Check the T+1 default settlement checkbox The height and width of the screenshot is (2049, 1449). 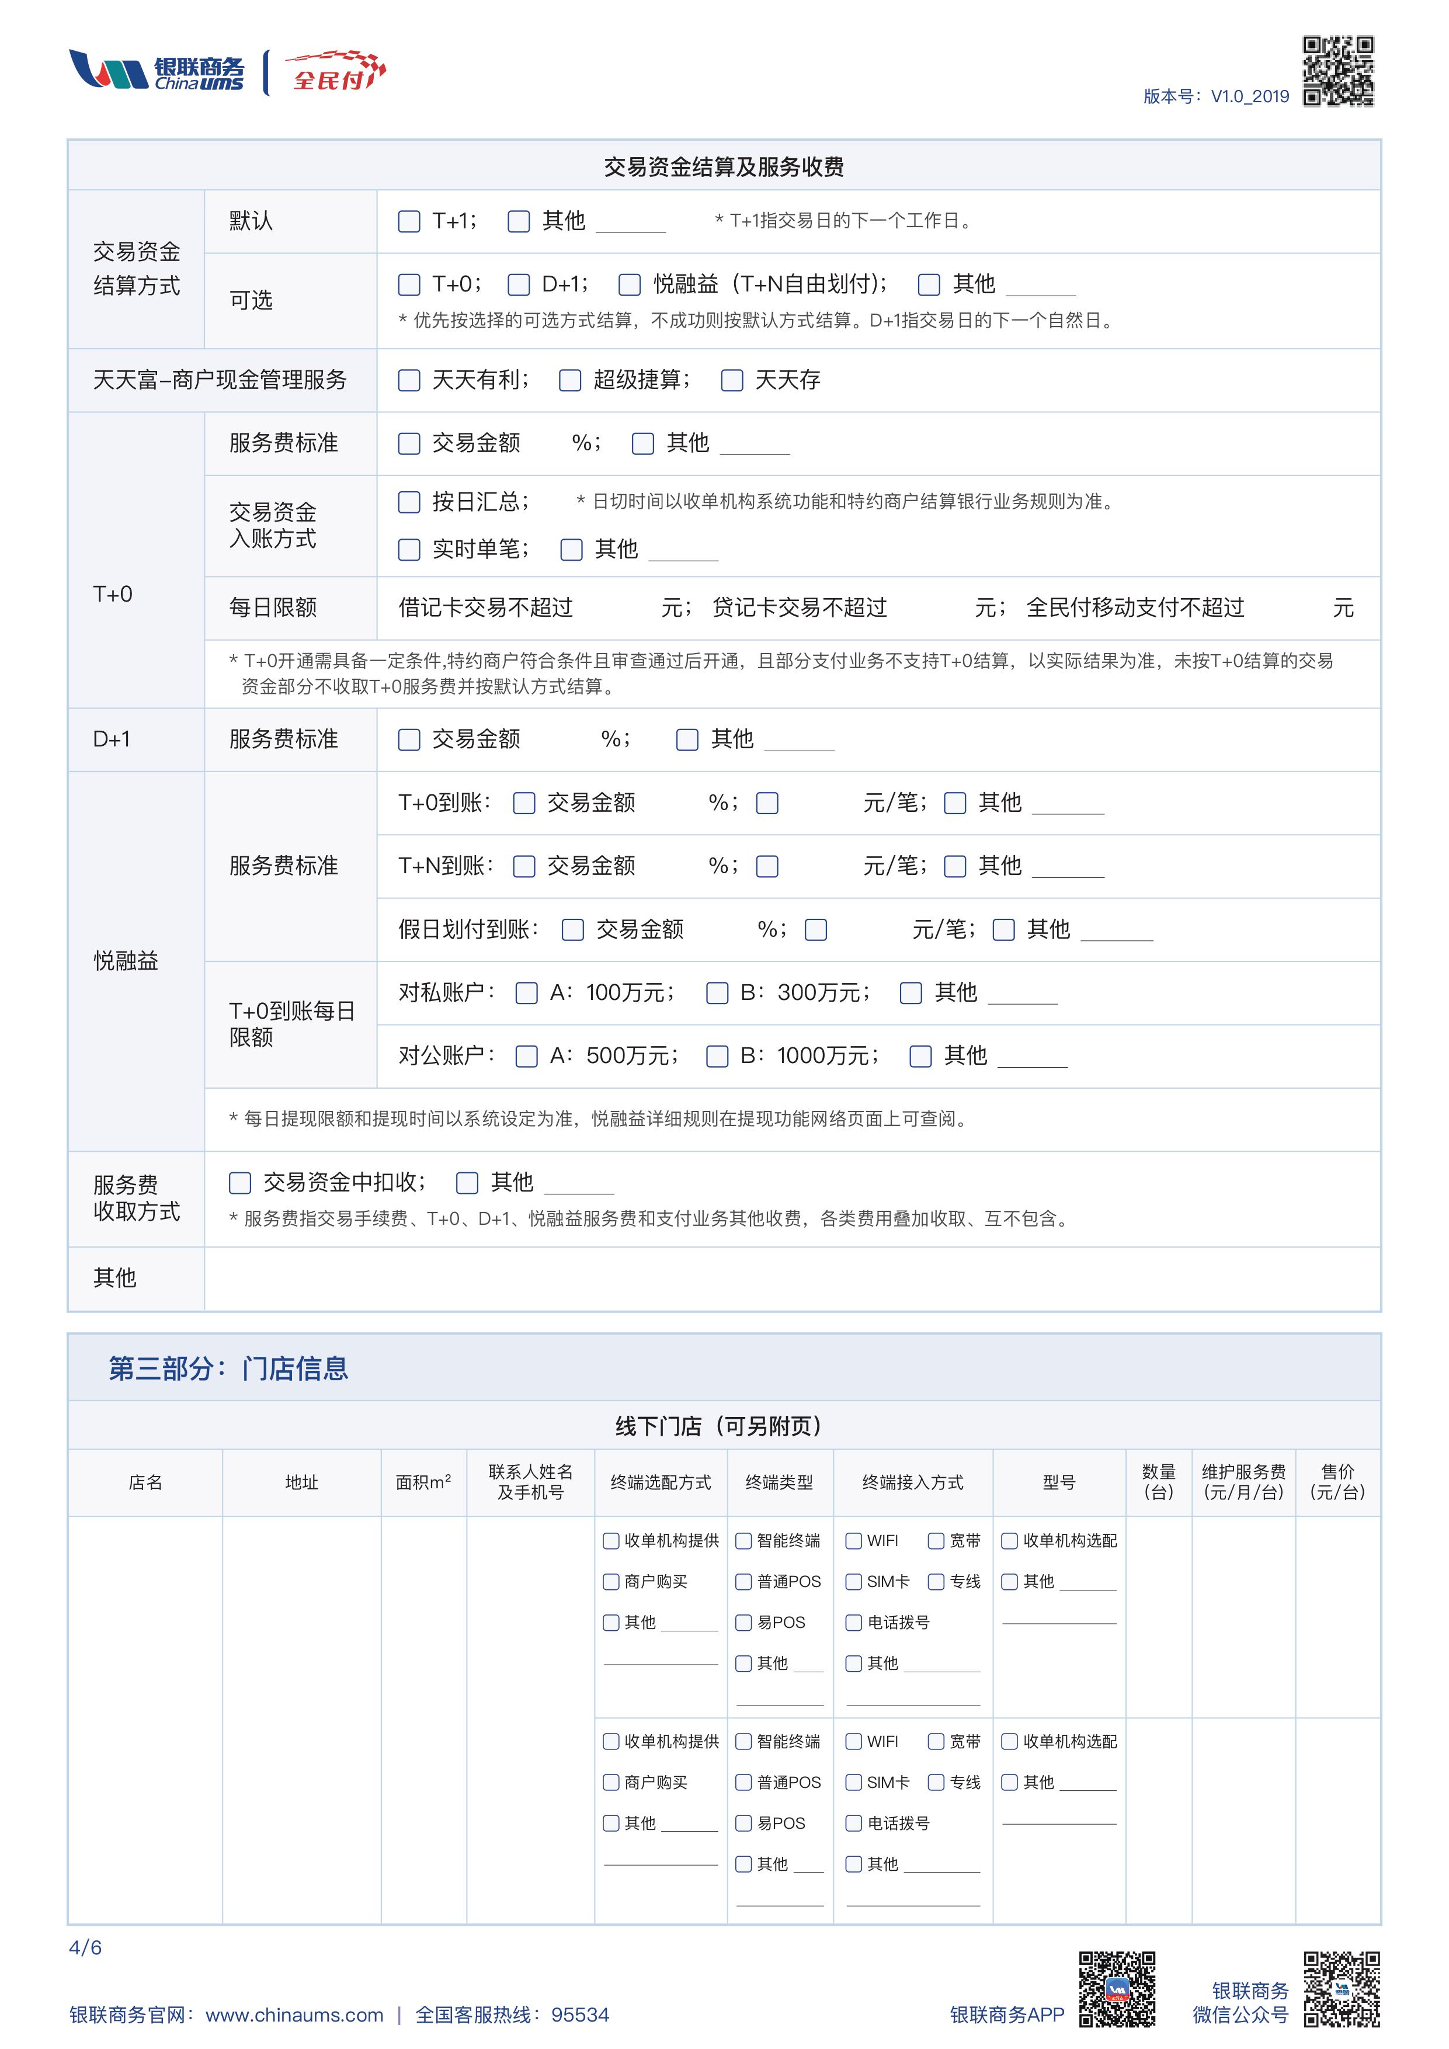click(x=409, y=221)
